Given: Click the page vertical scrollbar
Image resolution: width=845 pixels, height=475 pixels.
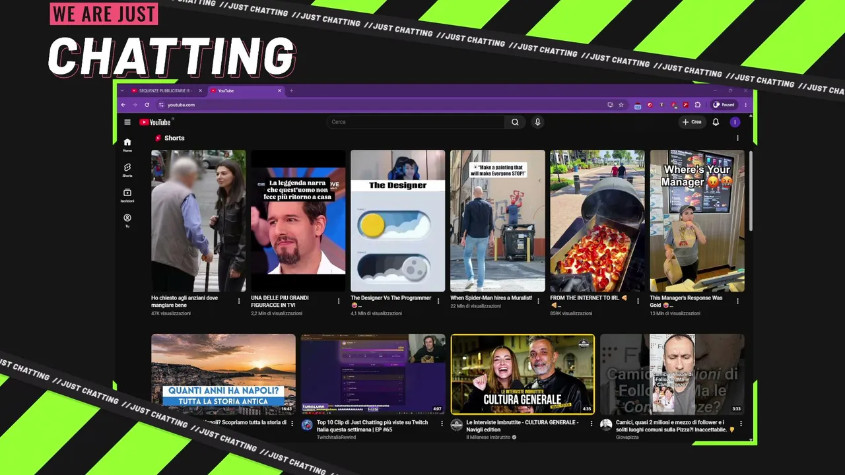Looking at the screenshot, I should [751, 191].
